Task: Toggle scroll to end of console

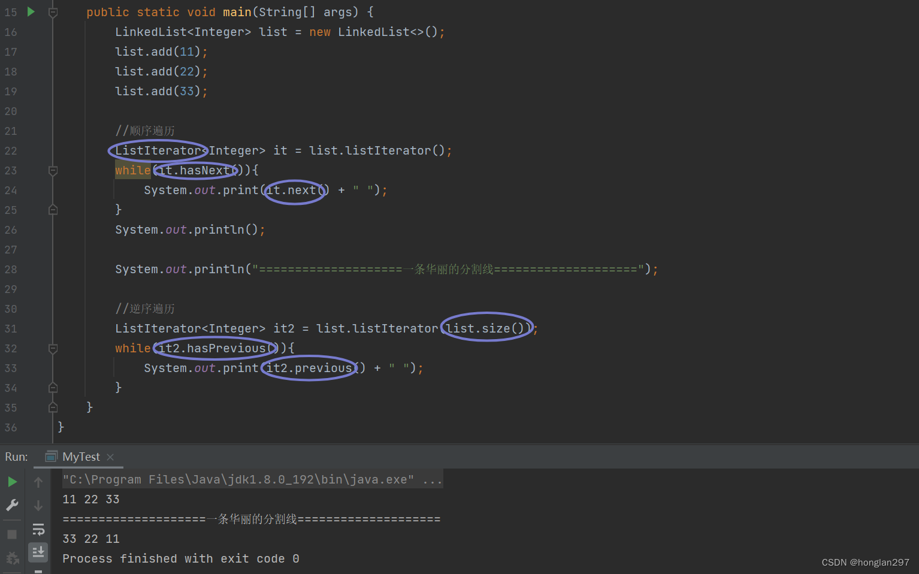Action: [x=38, y=552]
